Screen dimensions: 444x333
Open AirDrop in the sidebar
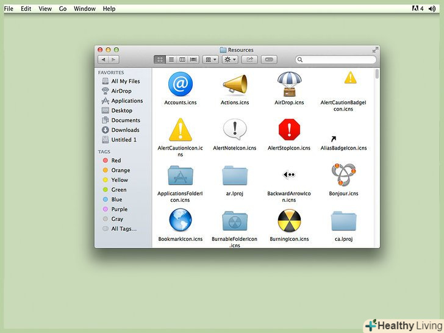[116, 91]
